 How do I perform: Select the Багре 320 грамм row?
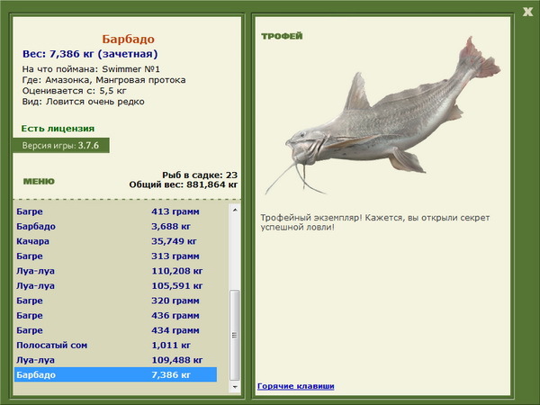point(116,301)
